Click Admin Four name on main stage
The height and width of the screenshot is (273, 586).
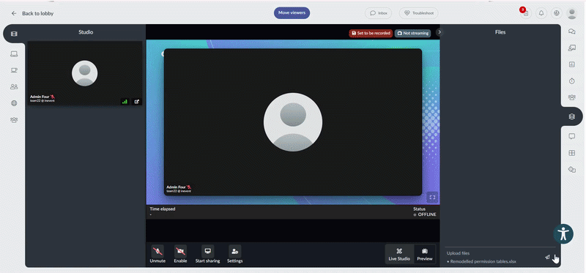tap(176, 187)
